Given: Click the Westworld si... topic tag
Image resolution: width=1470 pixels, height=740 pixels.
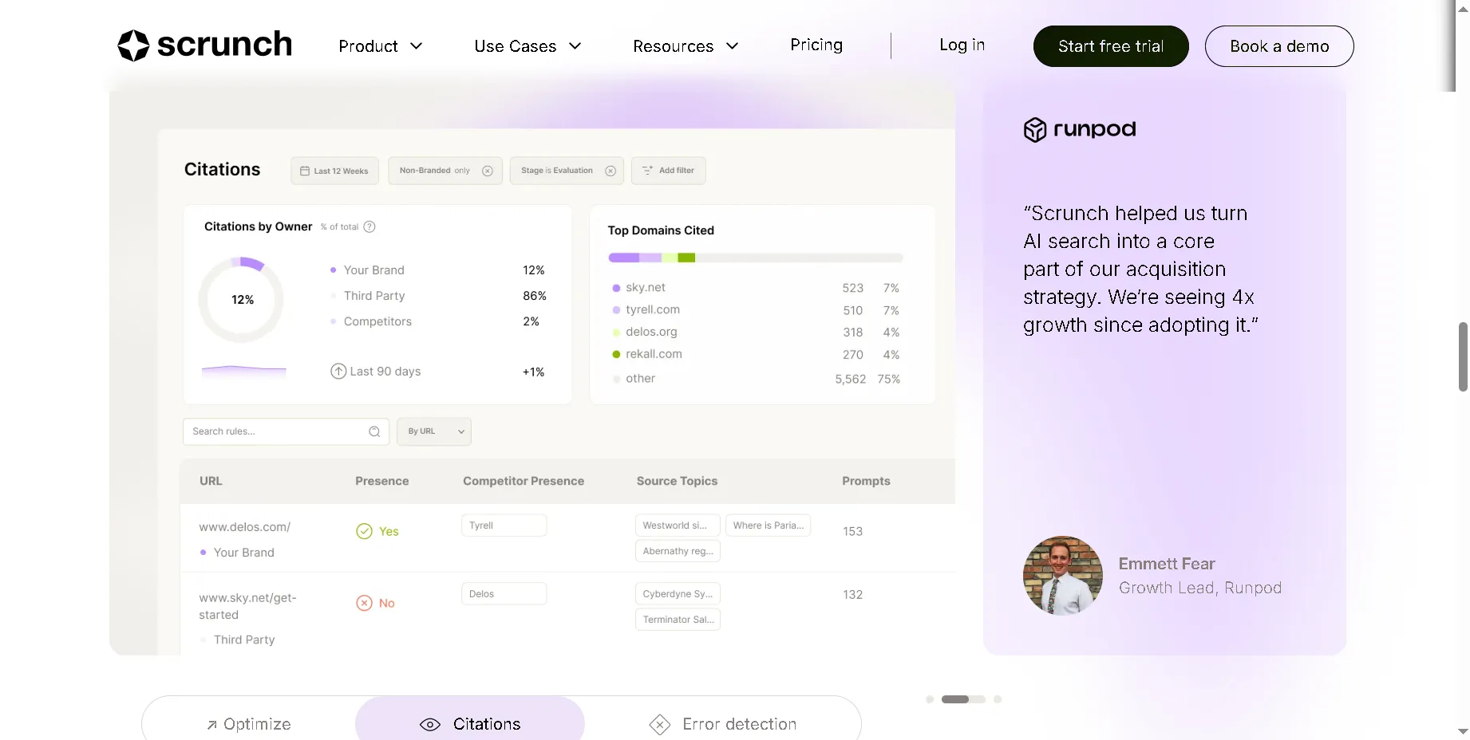Looking at the screenshot, I should (x=678, y=525).
